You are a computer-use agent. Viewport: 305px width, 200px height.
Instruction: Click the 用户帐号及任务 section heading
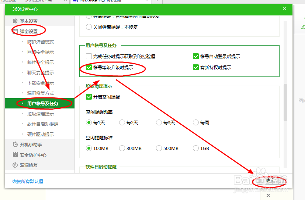coord(101,45)
